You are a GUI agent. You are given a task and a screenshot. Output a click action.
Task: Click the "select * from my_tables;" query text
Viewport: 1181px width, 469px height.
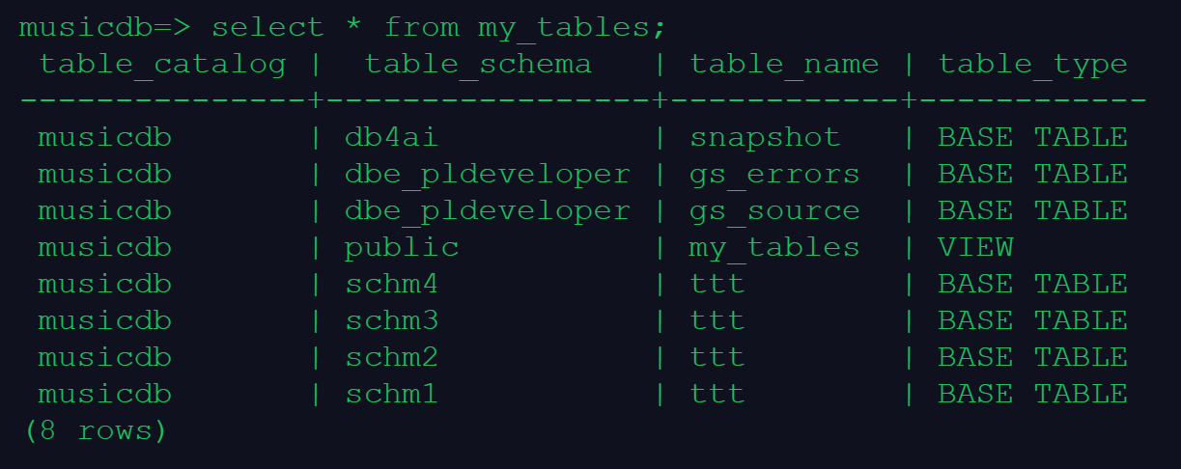(x=438, y=28)
